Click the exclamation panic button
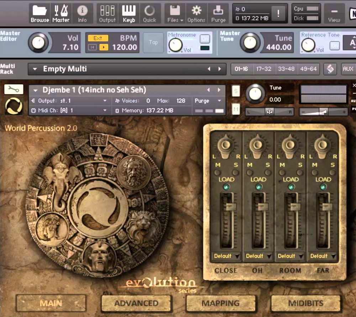This screenshot has width=356, height=317. 278,14
